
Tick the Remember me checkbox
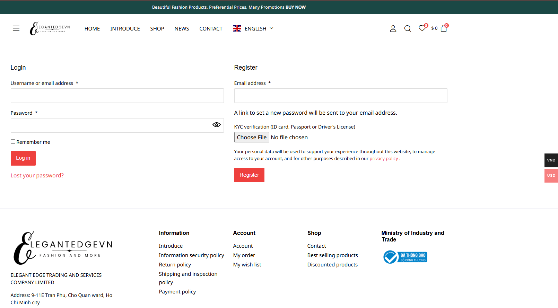(x=13, y=142)
